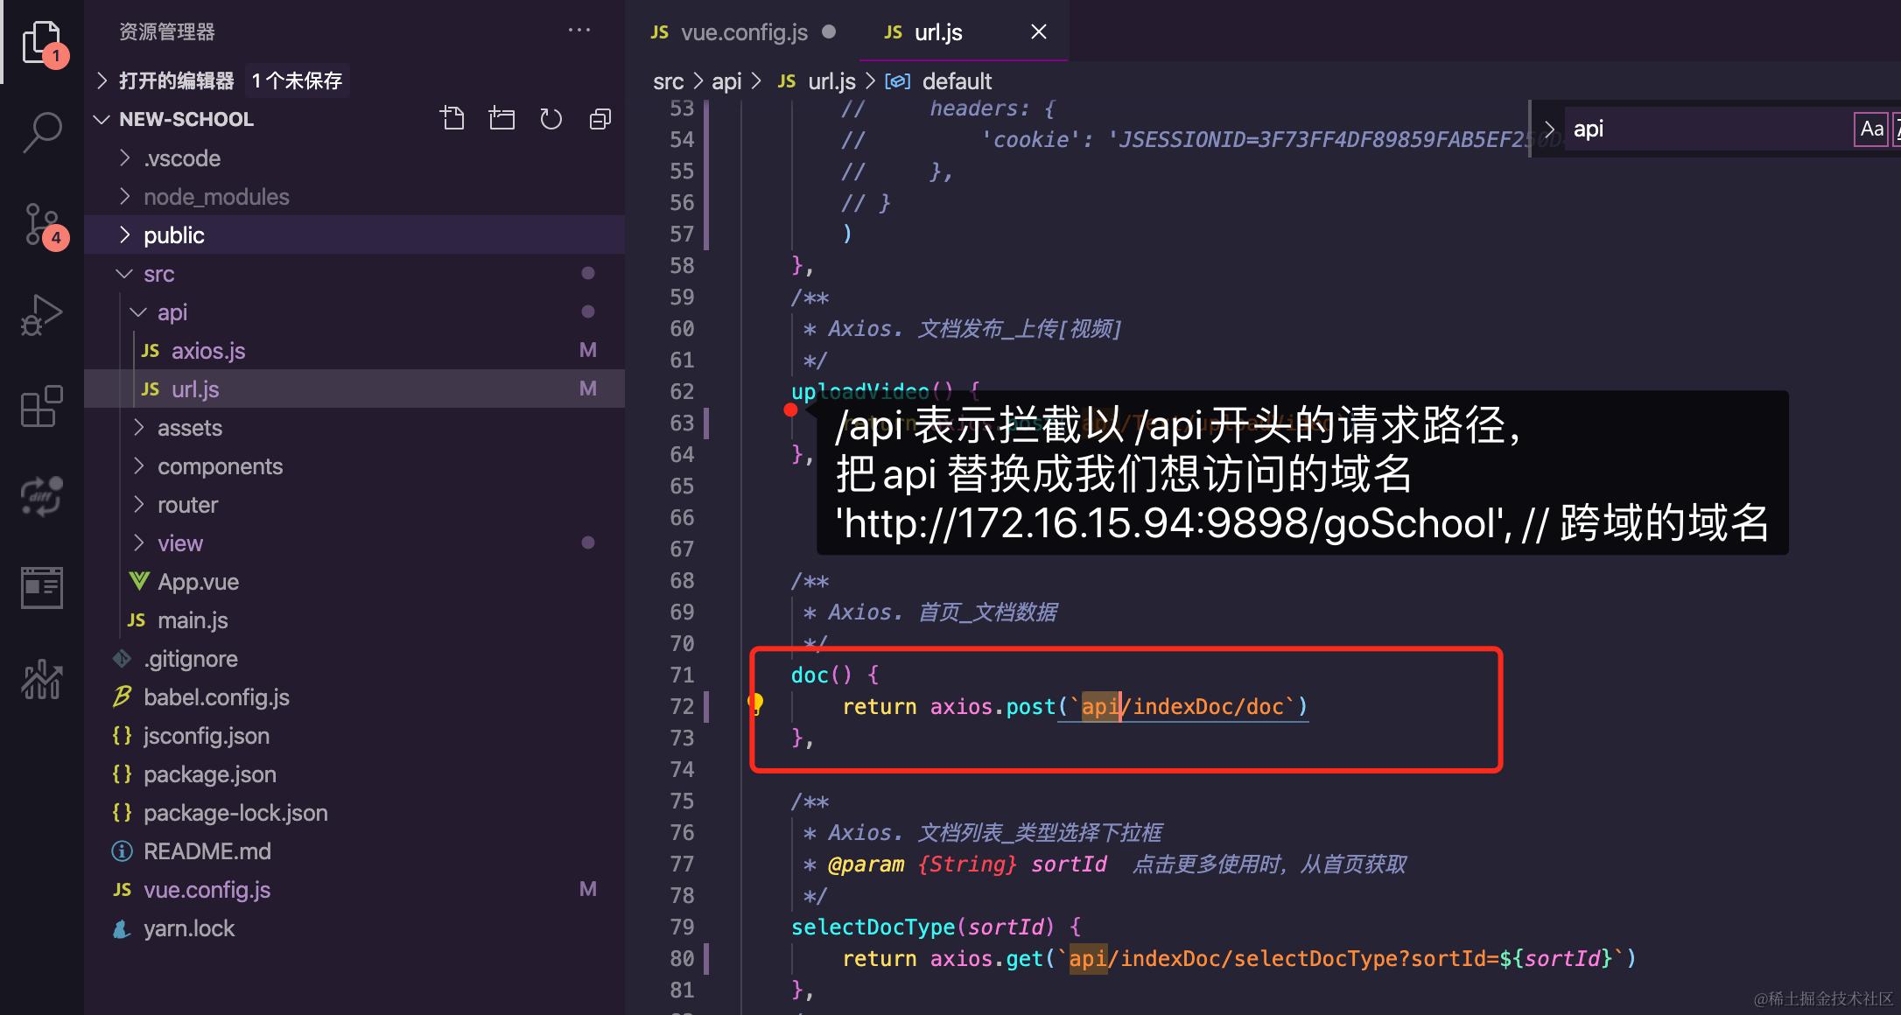Toggle Match Case in find widget

pyautogui.click(x=1871, y=129)
